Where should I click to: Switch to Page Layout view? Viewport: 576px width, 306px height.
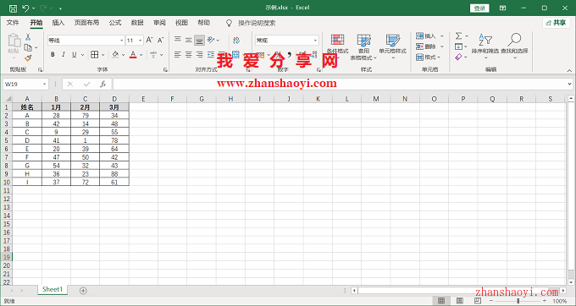click(460, 301)
